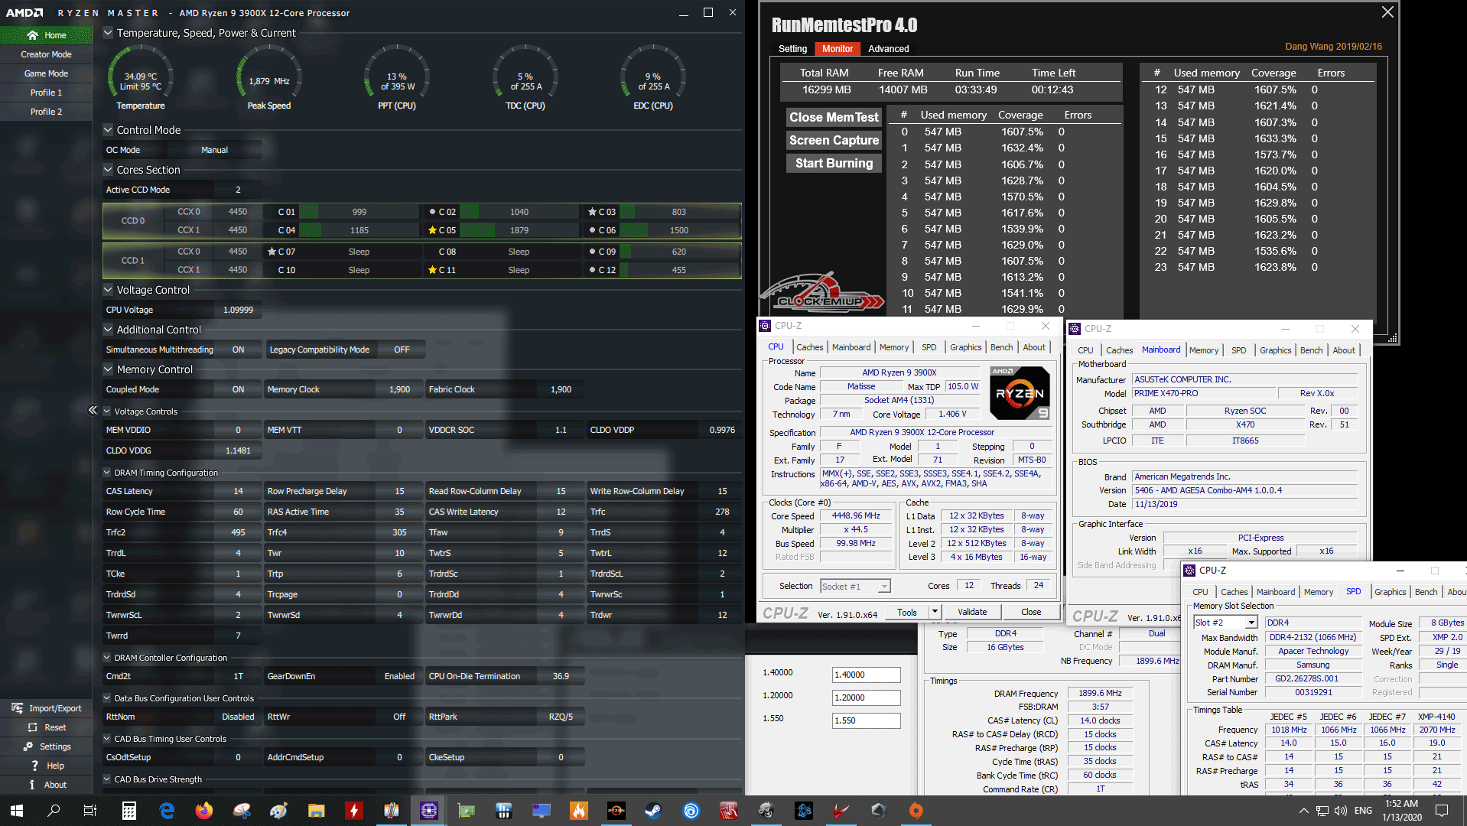Click the Temperature gauge dial
This screenshot has height=826, width=1467.
pyautogui.click(x=141, y=76)
